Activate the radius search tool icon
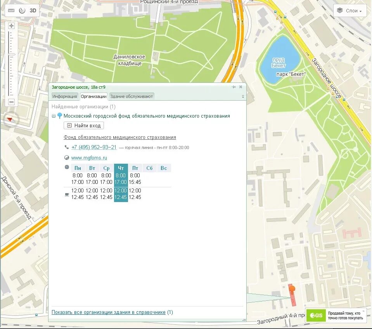Screen dimensions: 372x329 pos(22,10)
